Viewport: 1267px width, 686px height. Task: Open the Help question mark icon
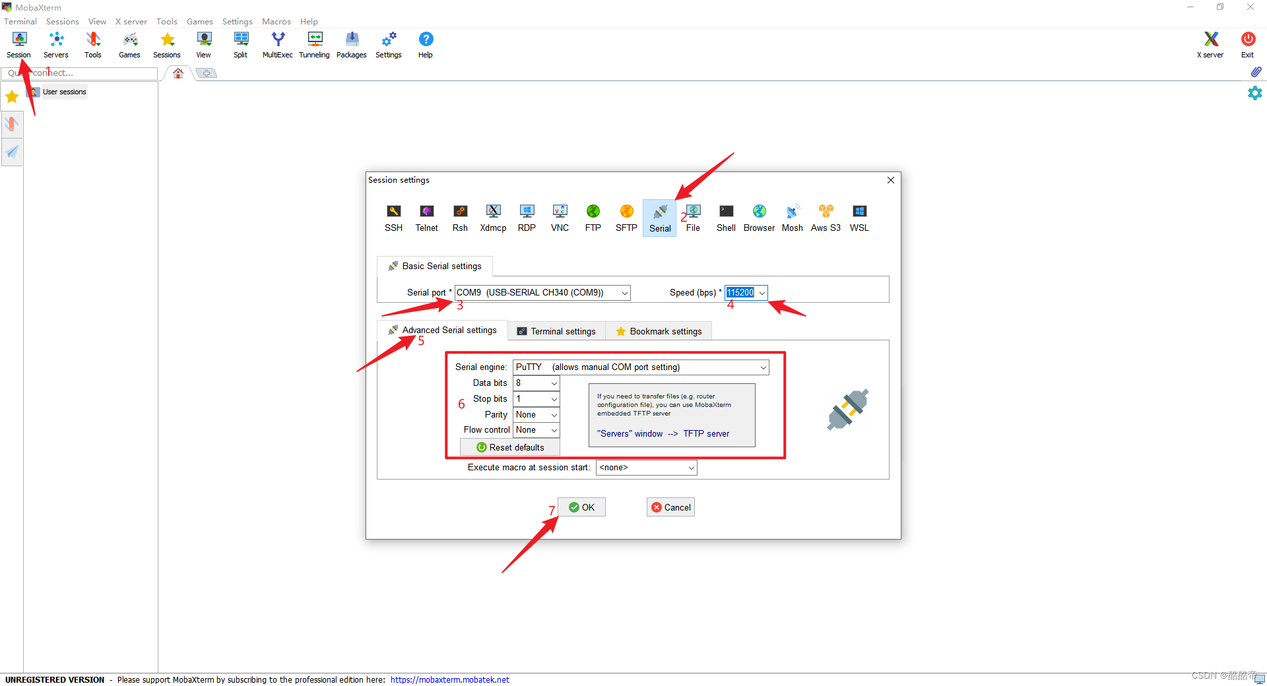426,45
